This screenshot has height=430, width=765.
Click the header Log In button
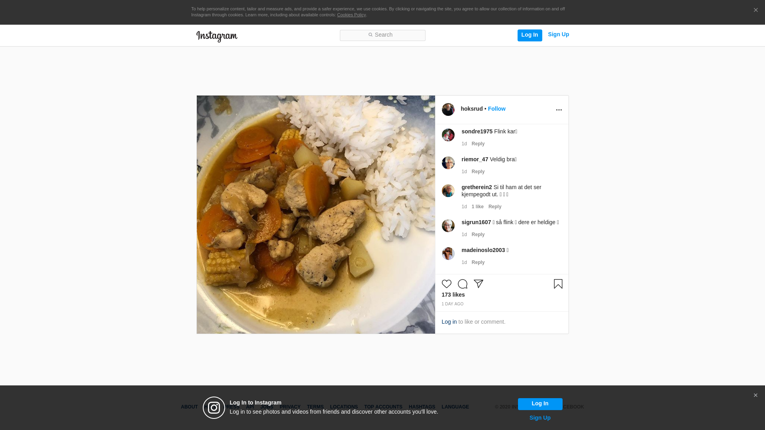[530, 35]
